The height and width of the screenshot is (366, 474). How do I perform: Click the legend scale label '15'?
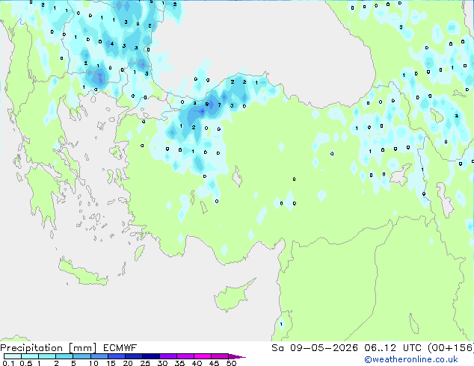[x=111, y=363]
